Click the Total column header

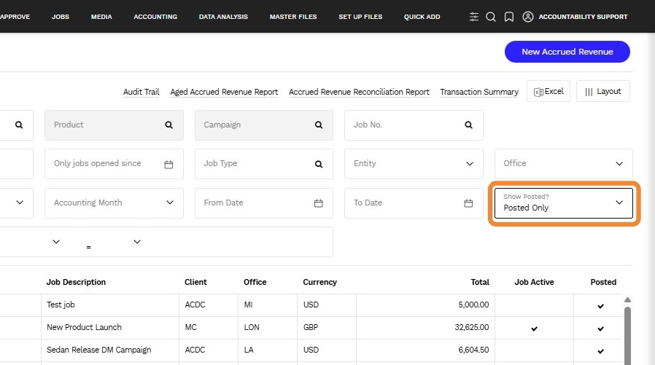point(480,282)
